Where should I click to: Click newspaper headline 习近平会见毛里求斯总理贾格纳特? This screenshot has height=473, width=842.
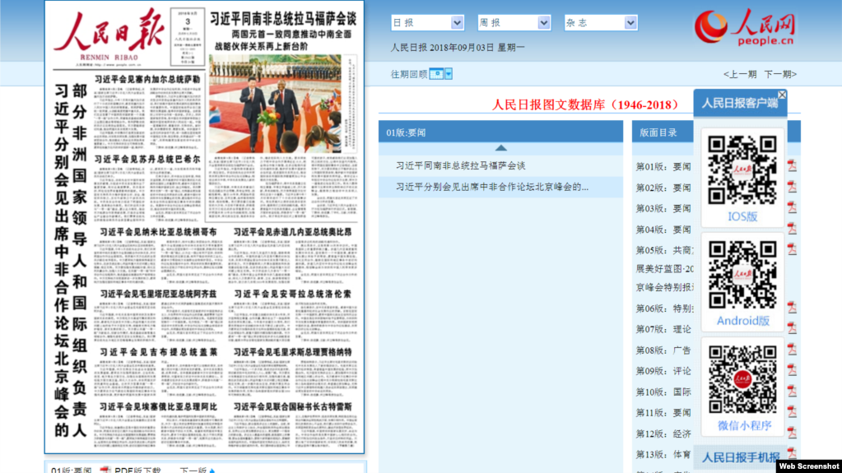[x=293, y=352]
